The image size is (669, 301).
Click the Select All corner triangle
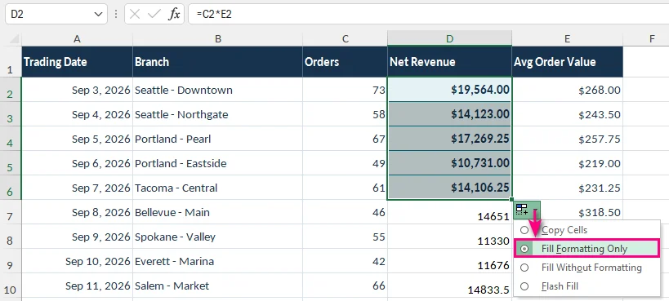(x=14, y=39)
